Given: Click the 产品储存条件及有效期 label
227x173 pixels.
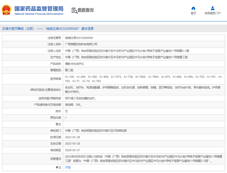Looking at the screenshot, I should [48, 105].
